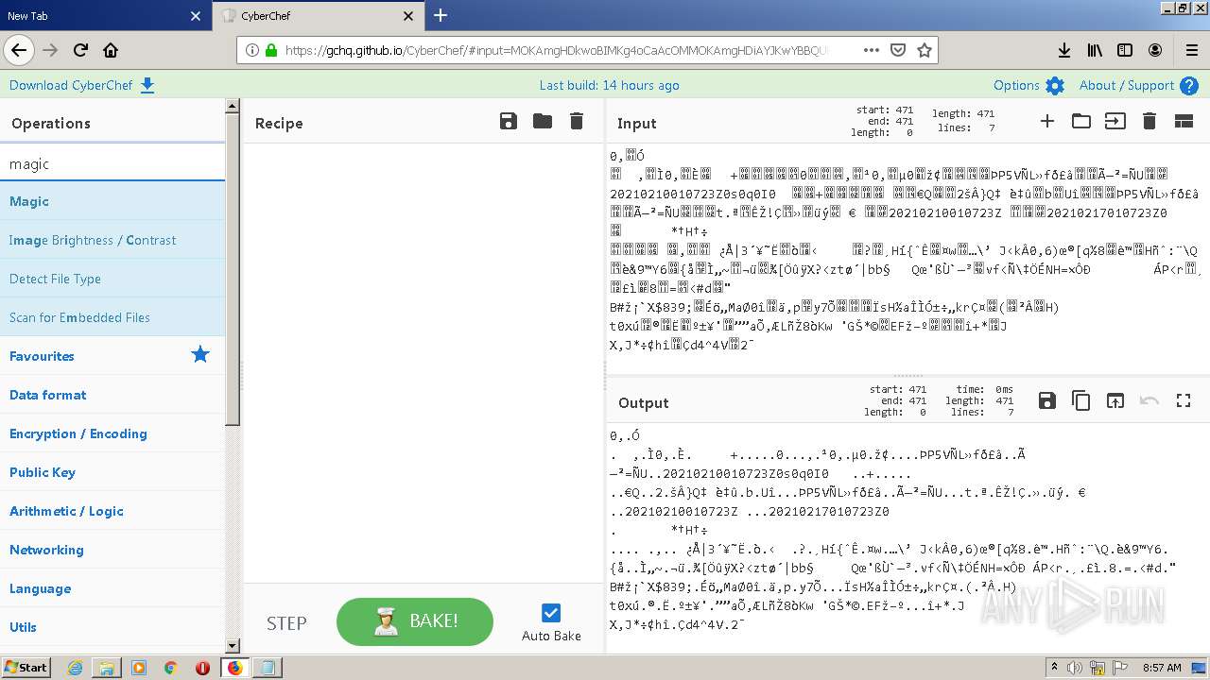Select the Magic operation
This screenshot has width=1210, height=680.
(112, 201)
